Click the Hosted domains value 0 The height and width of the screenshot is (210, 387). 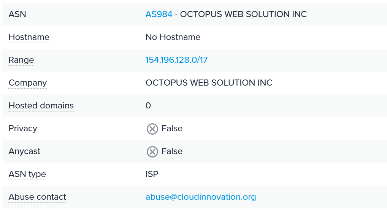pyautogui.click(x=148, y=106)
